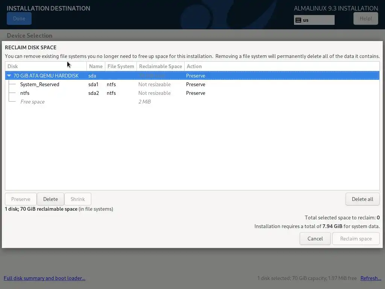Click sda2 name cell
The image size is (385, 289).
click(94, 93)
